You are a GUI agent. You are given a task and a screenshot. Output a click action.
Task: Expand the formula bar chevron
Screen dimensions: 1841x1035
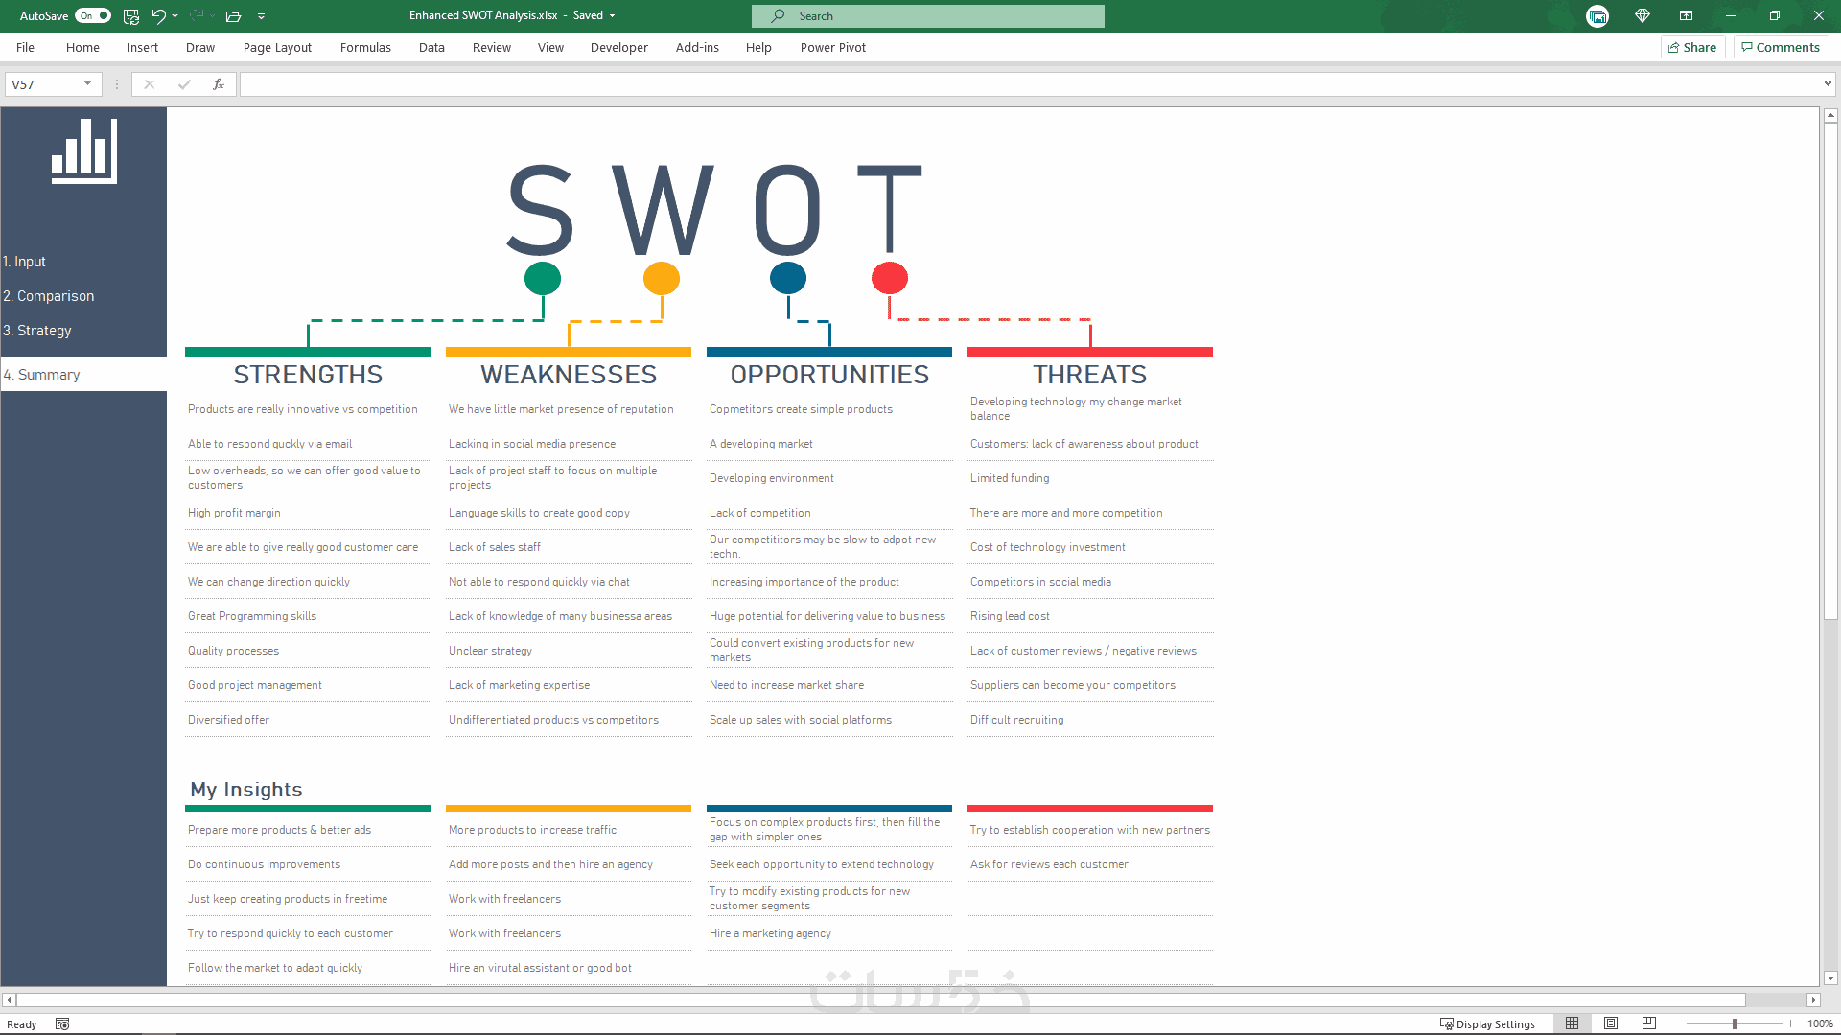click(x=1828, y=84)
